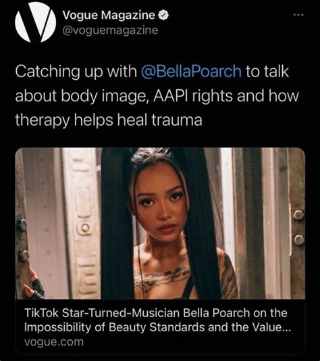
Task: Click the gloved hand in the photo
Action: [x=33, y=284]
